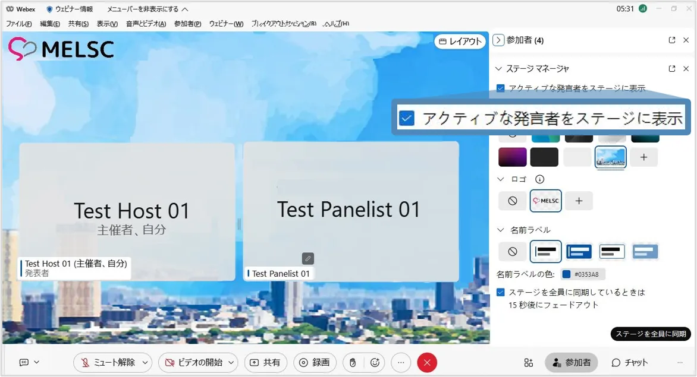
Task: Open the ミュート解除 dropdown arrow
Action: coord(145,362)
